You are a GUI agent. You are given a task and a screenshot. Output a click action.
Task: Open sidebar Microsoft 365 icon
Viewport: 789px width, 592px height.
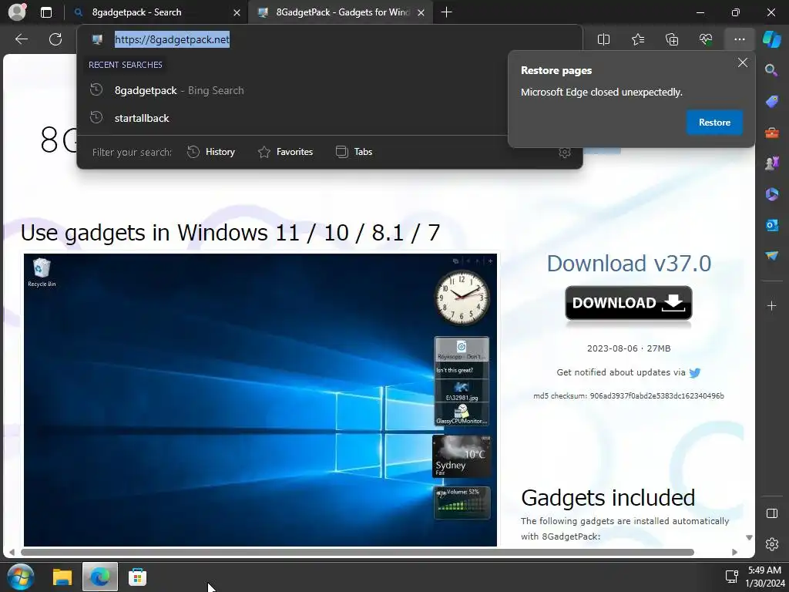(771, 194)
